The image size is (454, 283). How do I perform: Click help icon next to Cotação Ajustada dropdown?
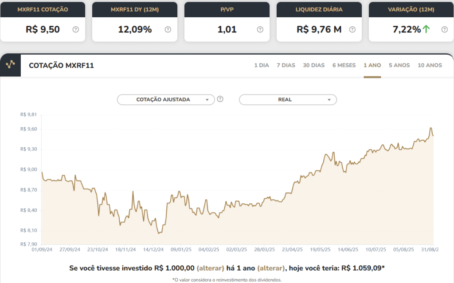coord(220,99)
